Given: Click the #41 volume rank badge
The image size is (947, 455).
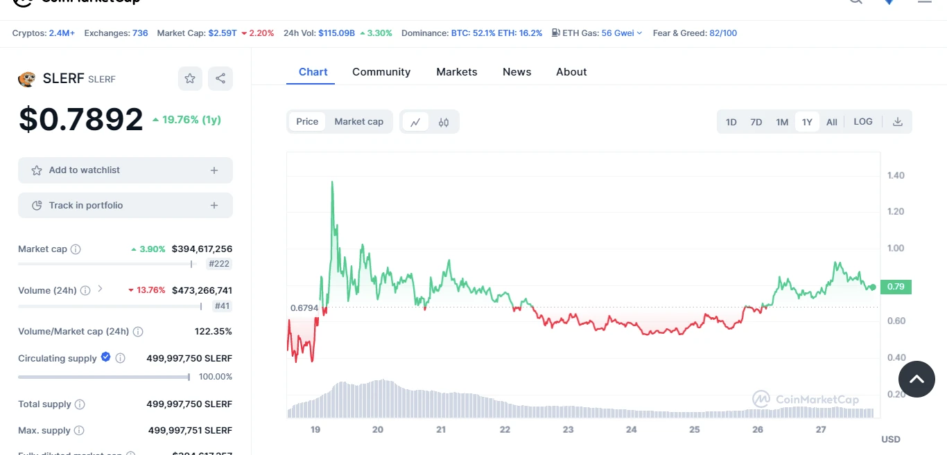Looking at the screenshot, I should [222, 305].
